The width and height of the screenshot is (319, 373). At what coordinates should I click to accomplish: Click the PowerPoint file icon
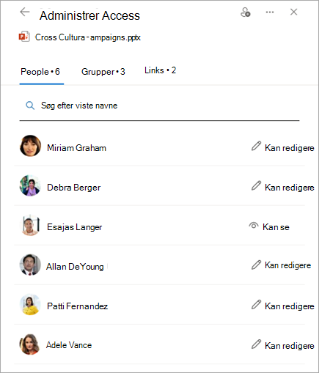[x=24, y=37]
